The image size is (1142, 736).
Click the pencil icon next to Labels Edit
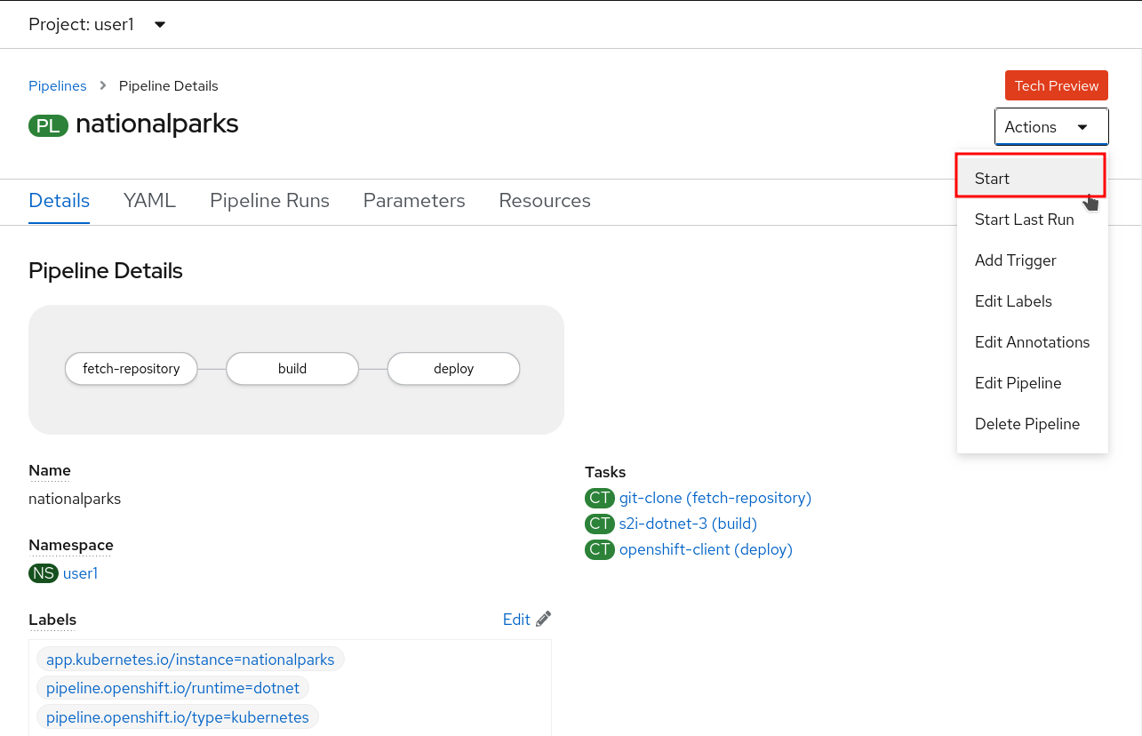click(542, 618)
